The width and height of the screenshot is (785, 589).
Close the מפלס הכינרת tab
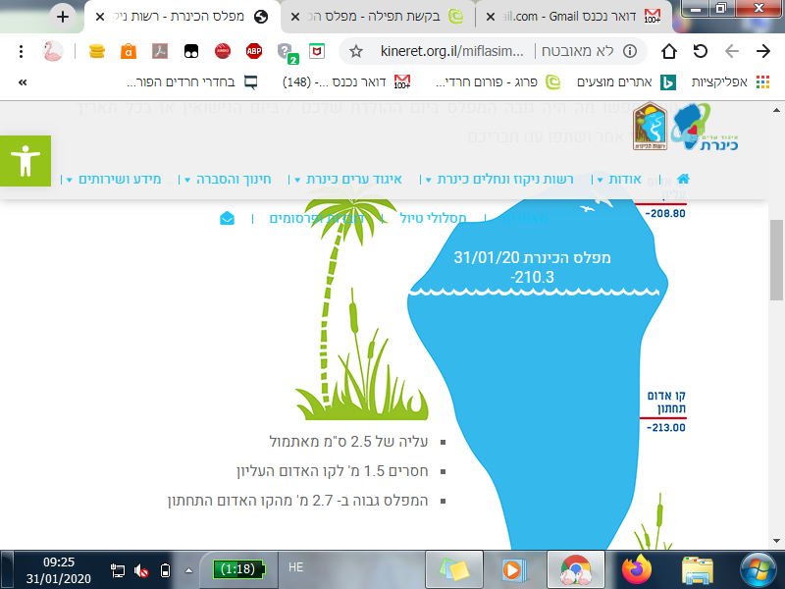pyautogui.click(x=100, y=17)
